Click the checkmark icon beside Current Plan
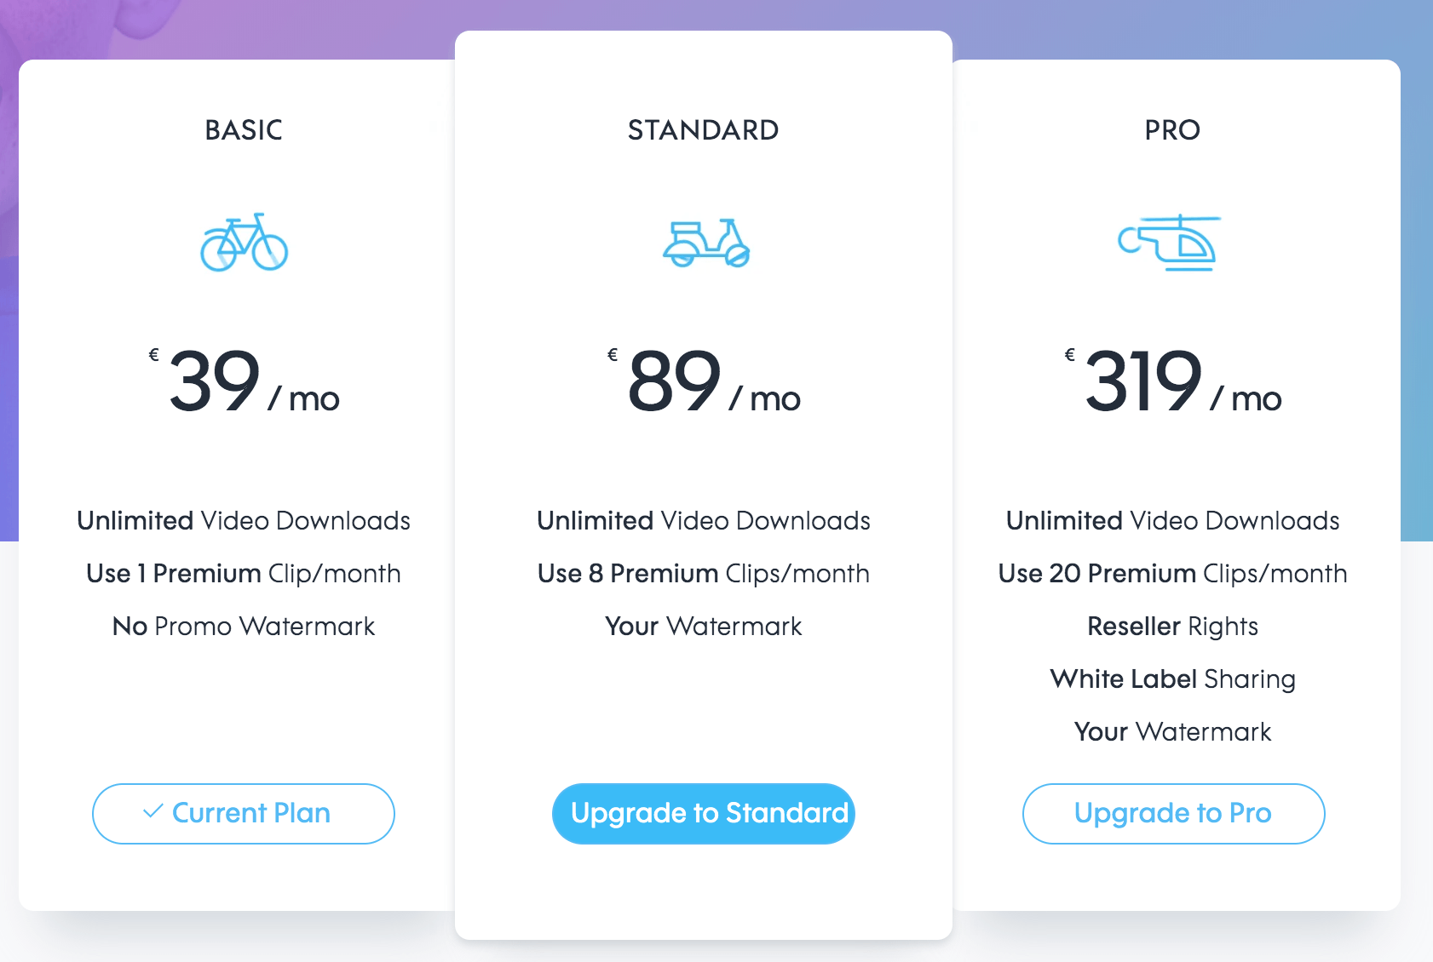The image size is (1433, 962). pyautogui.click(x=153, y=811)
